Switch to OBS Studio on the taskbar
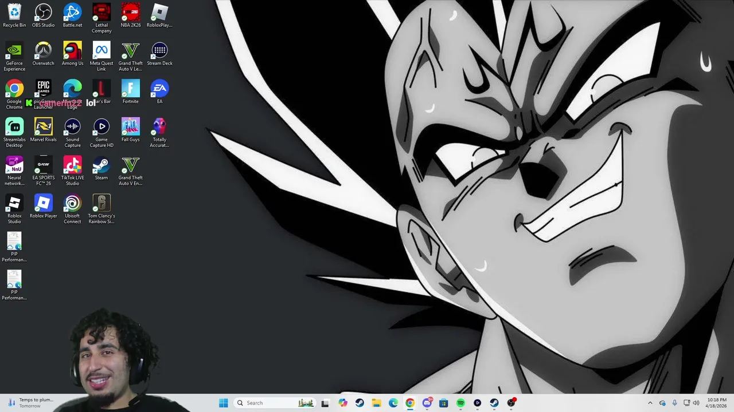 click(511, 403)
